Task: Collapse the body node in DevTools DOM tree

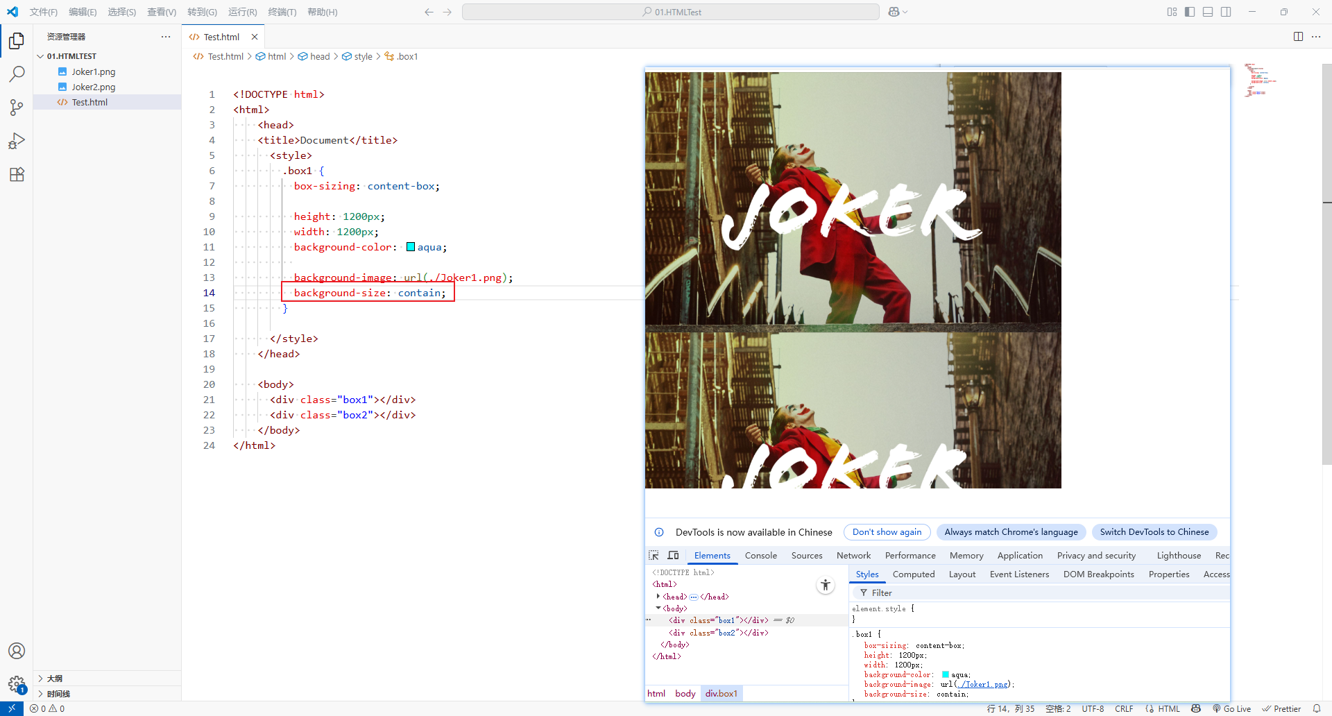Action: point(658,608)
